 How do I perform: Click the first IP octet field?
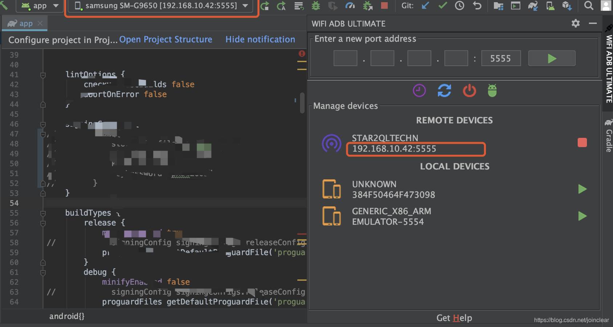345,58
